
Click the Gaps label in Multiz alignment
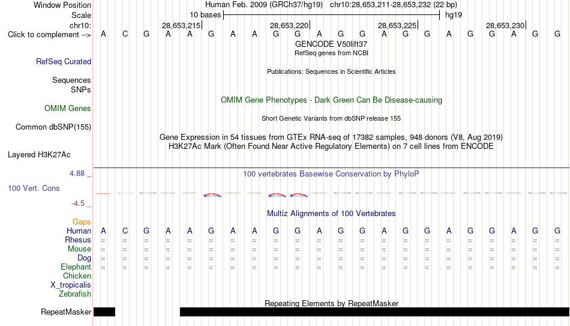[82, 222]
